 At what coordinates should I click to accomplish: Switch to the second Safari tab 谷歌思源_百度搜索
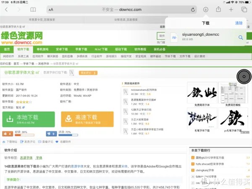[126, 20]
